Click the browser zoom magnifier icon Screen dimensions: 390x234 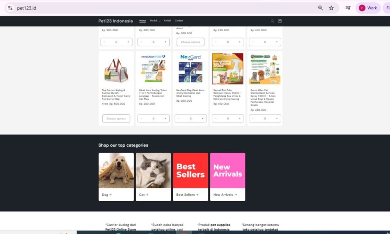coord(320,8)
